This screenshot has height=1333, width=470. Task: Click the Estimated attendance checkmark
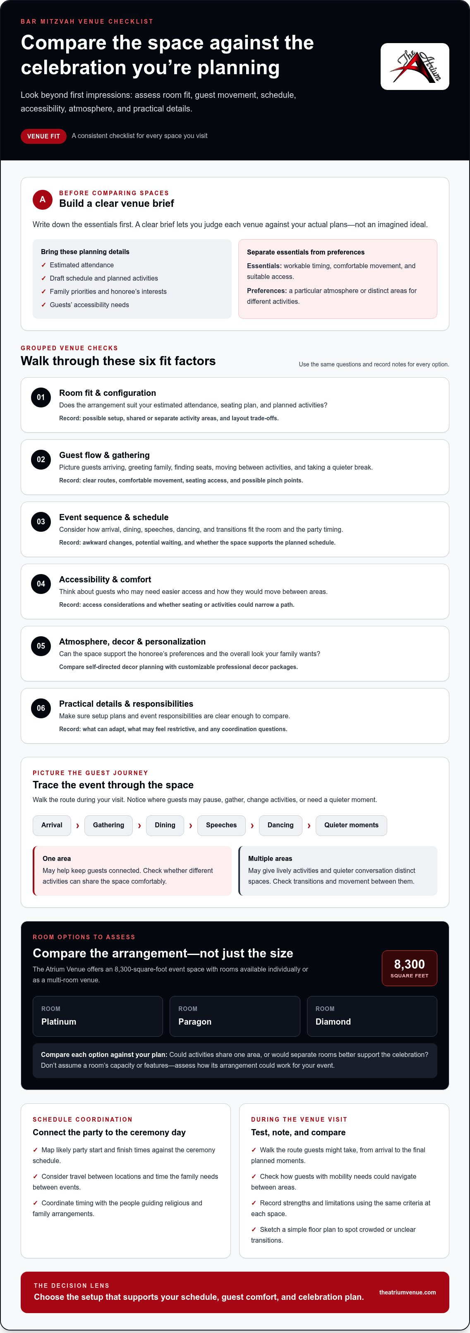43,265
